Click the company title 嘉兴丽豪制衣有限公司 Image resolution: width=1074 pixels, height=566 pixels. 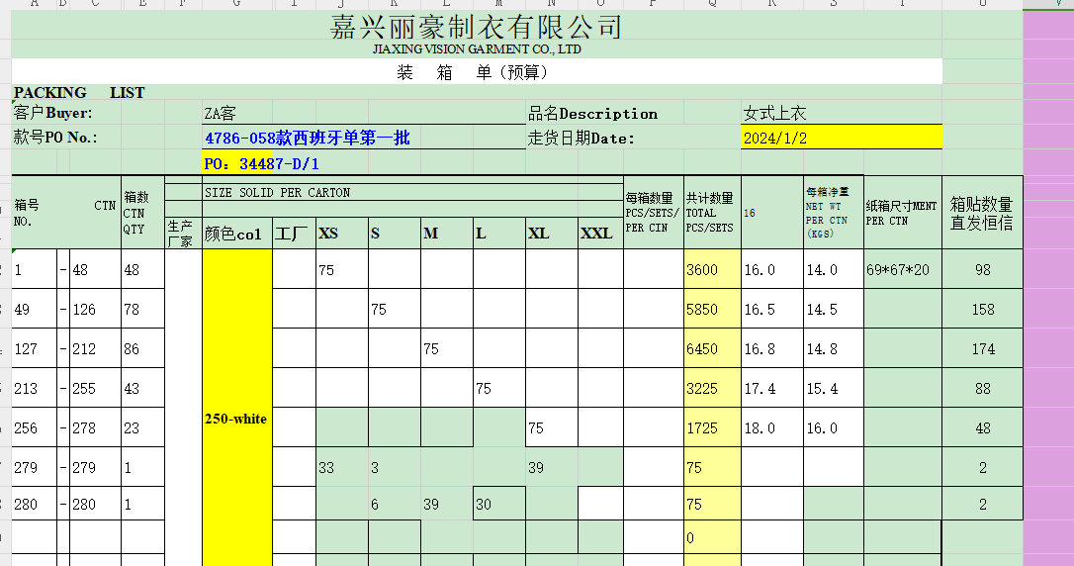[x=476, y=27]
